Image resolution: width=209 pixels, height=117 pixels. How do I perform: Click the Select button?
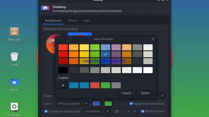[x=145, y=93]
